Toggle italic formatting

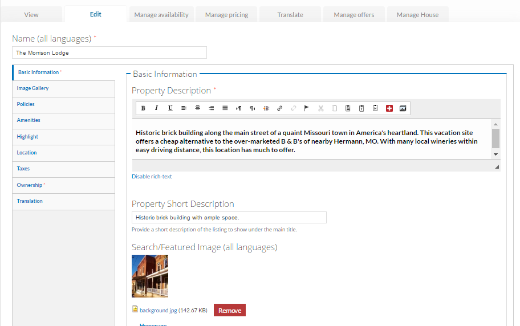[157, 108]
